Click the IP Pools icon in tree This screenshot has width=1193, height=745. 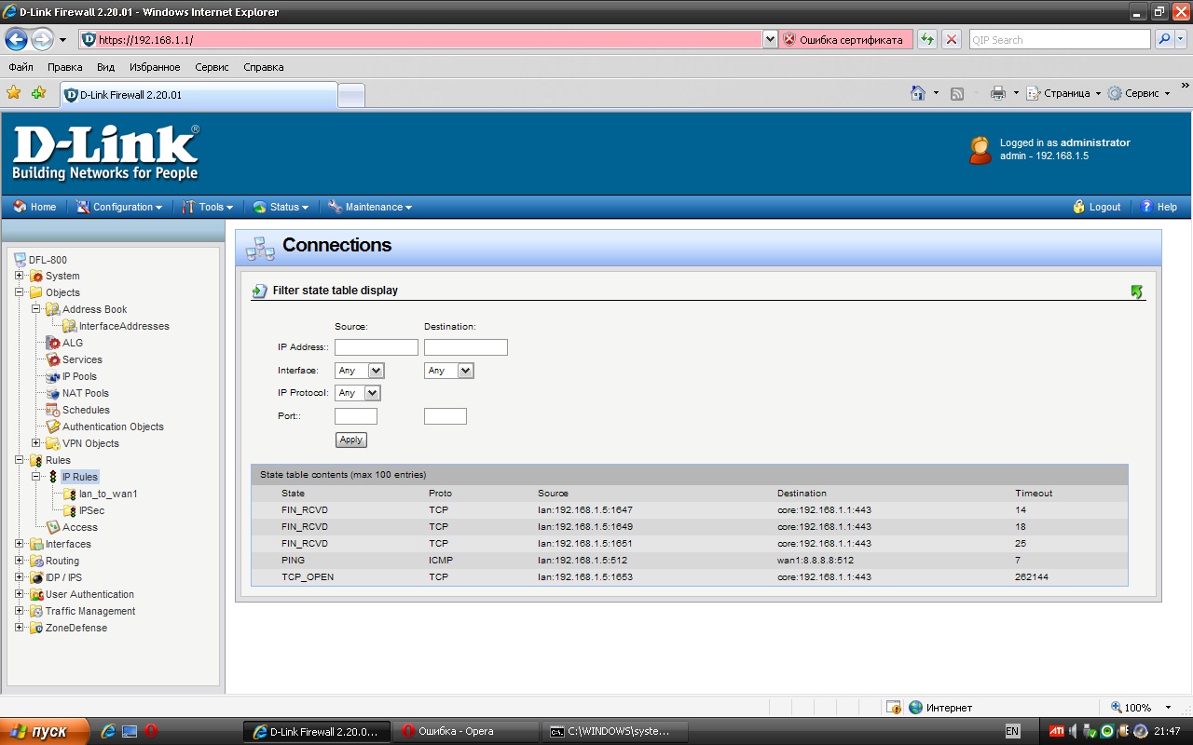(x=53, y=376)
